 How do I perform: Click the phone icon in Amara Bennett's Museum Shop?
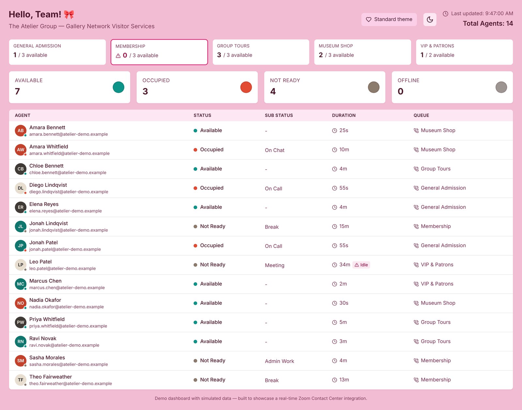pos(416,131)
